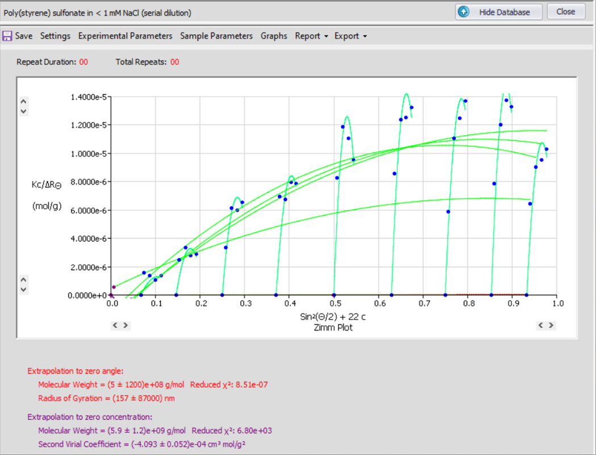Image resolution: width=596 pixels, height=455 pixels.
Task: Expand the Report dropdown menu
Action: [311, 36]
